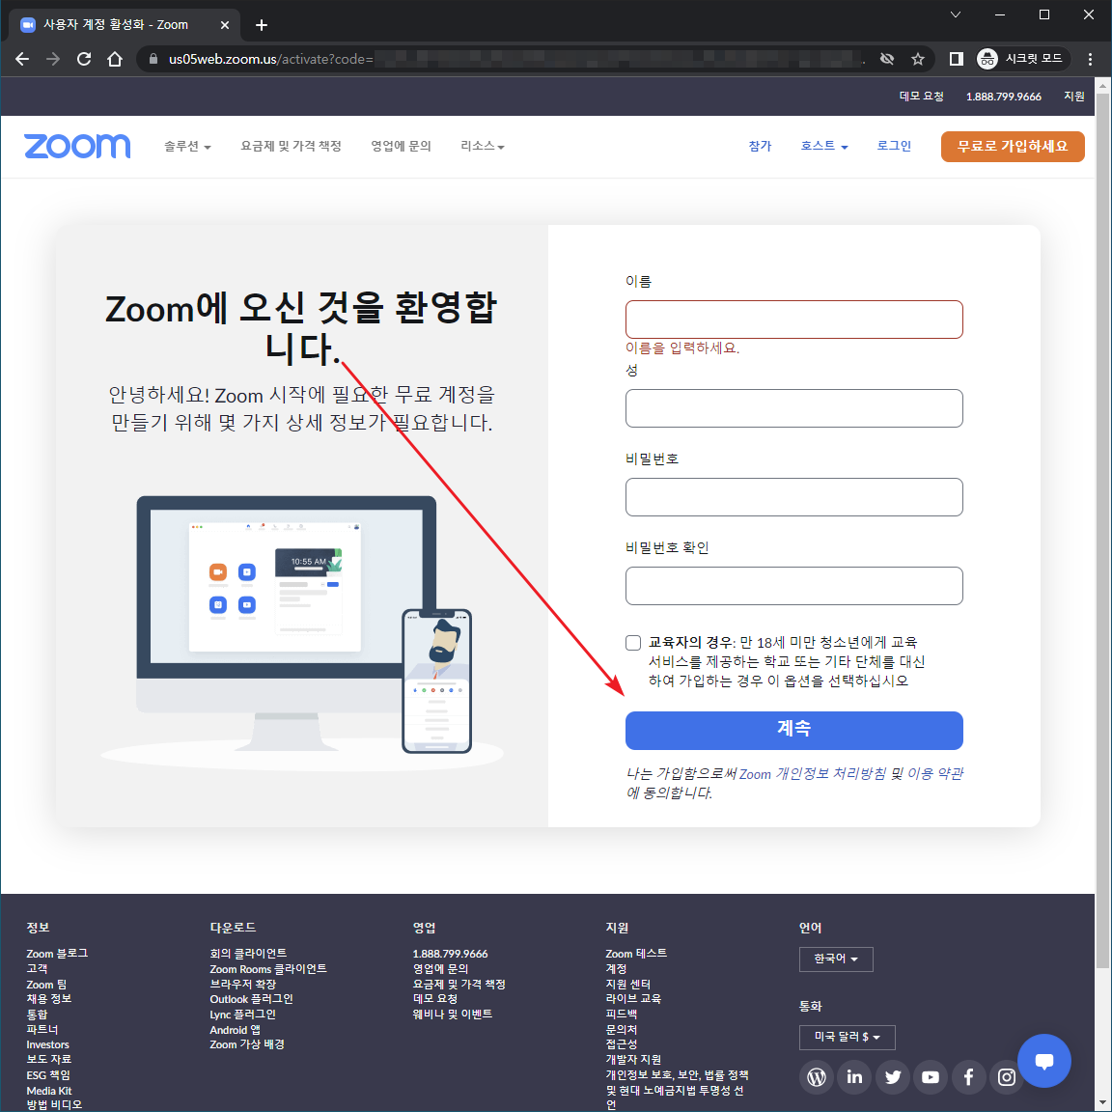The height and width of the screenshot is (1112, 1112).
Task: Open the 접근성 footer link
Action: [x=622, y=1043]
